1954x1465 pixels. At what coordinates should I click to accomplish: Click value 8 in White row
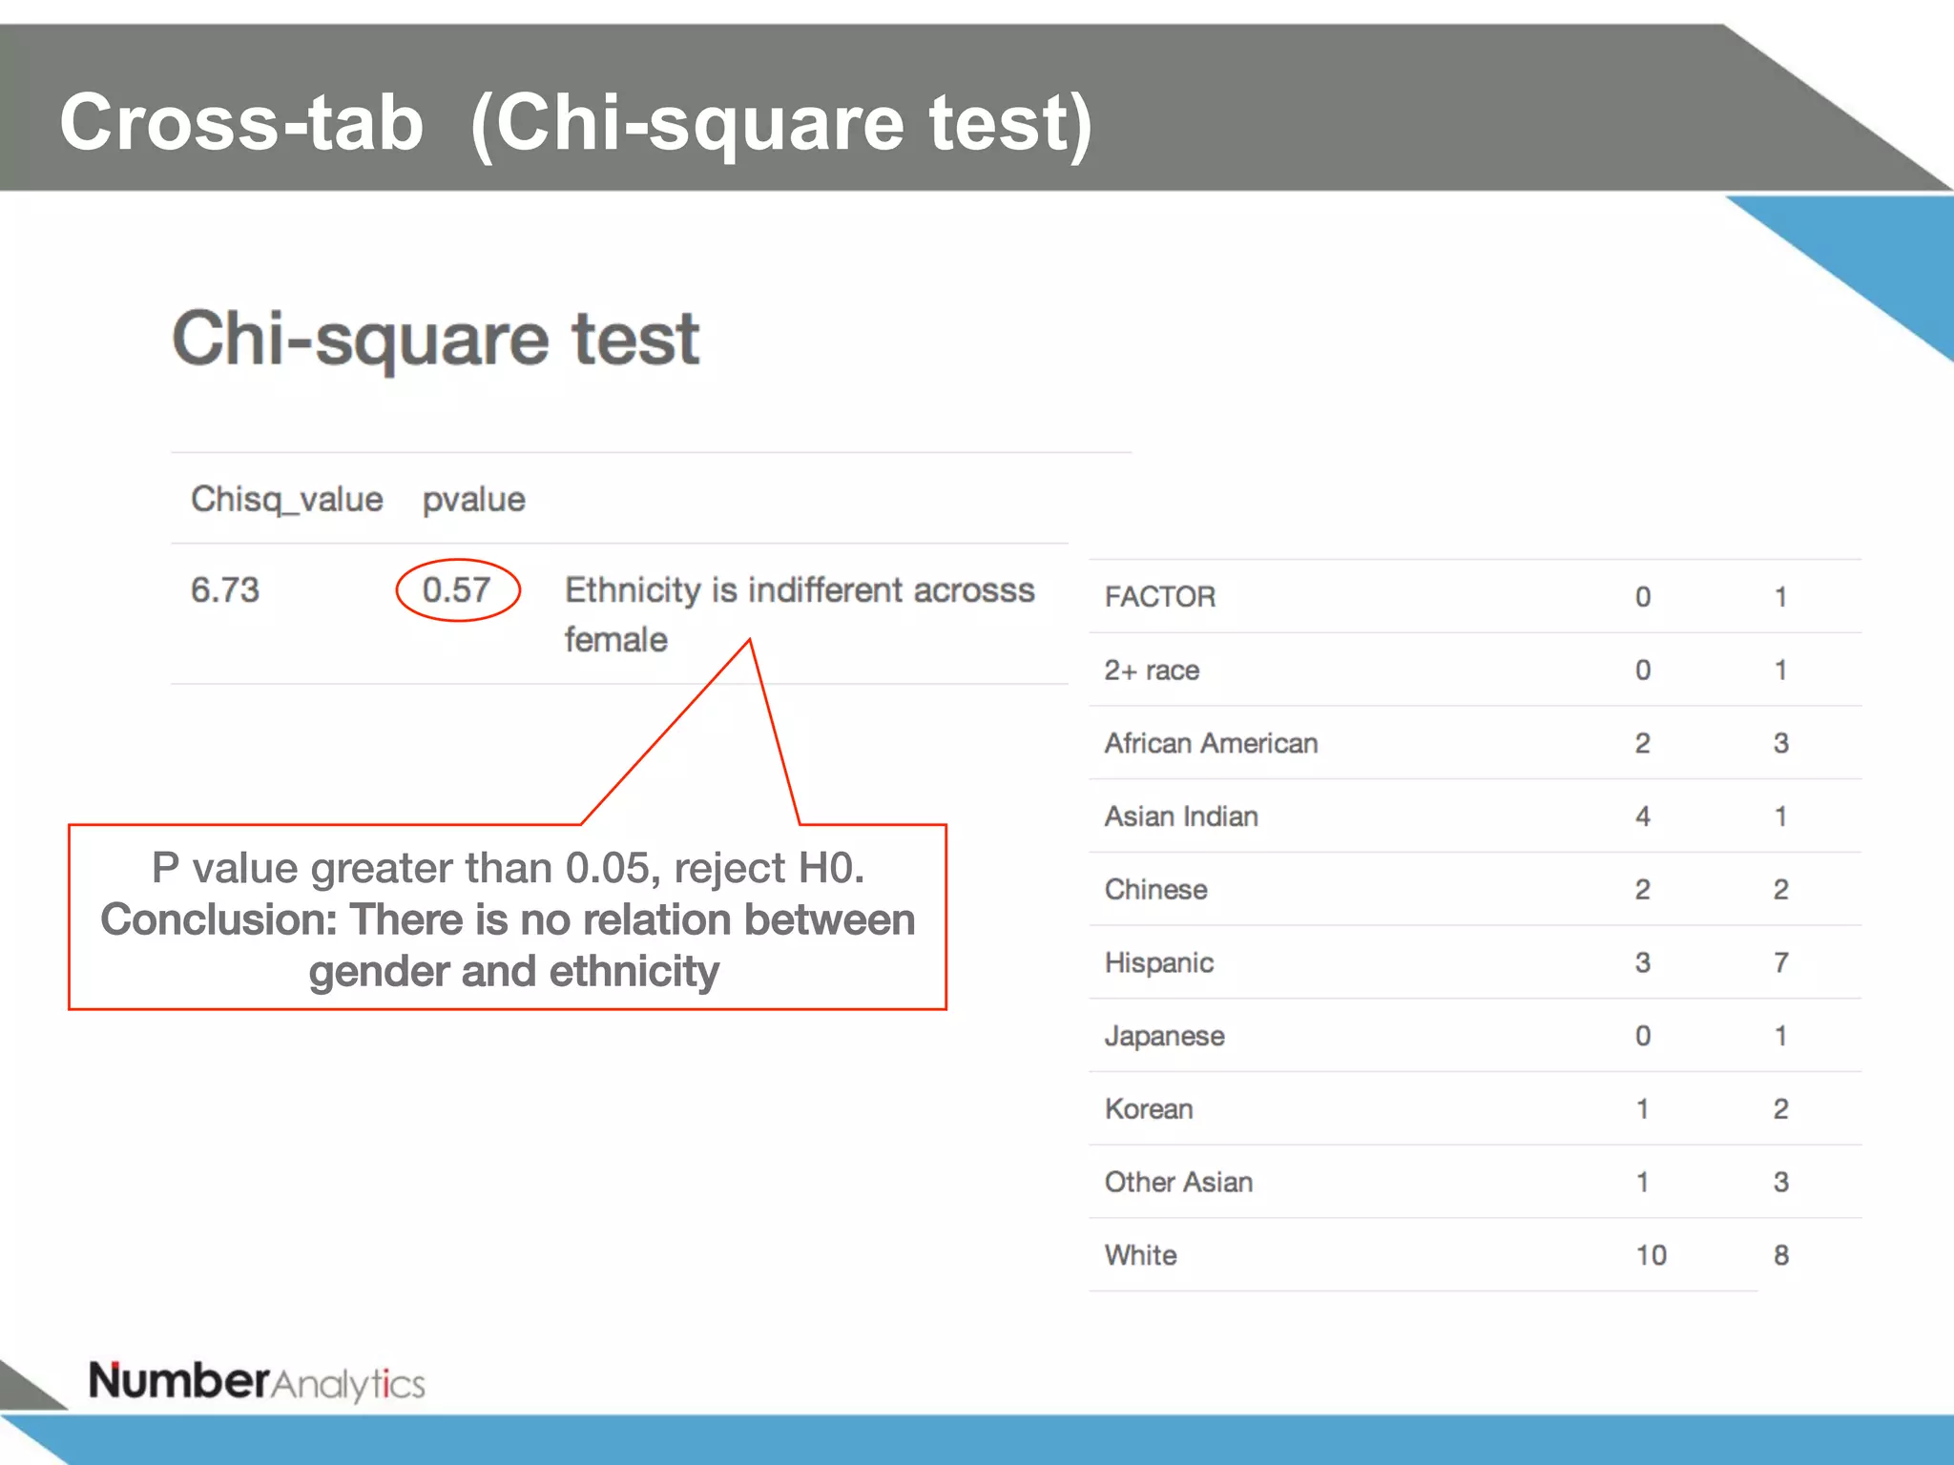[x=1780, y=1255]
